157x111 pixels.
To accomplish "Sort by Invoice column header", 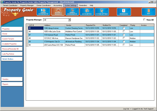I will (147, 25).
